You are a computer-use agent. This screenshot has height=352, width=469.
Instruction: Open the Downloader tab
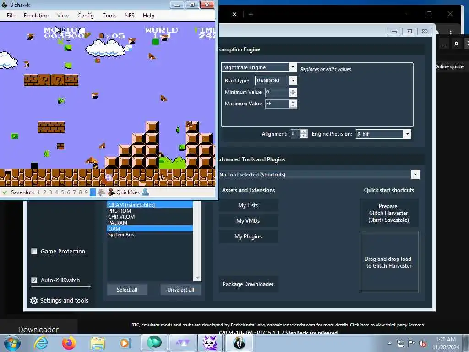point(38,330)
